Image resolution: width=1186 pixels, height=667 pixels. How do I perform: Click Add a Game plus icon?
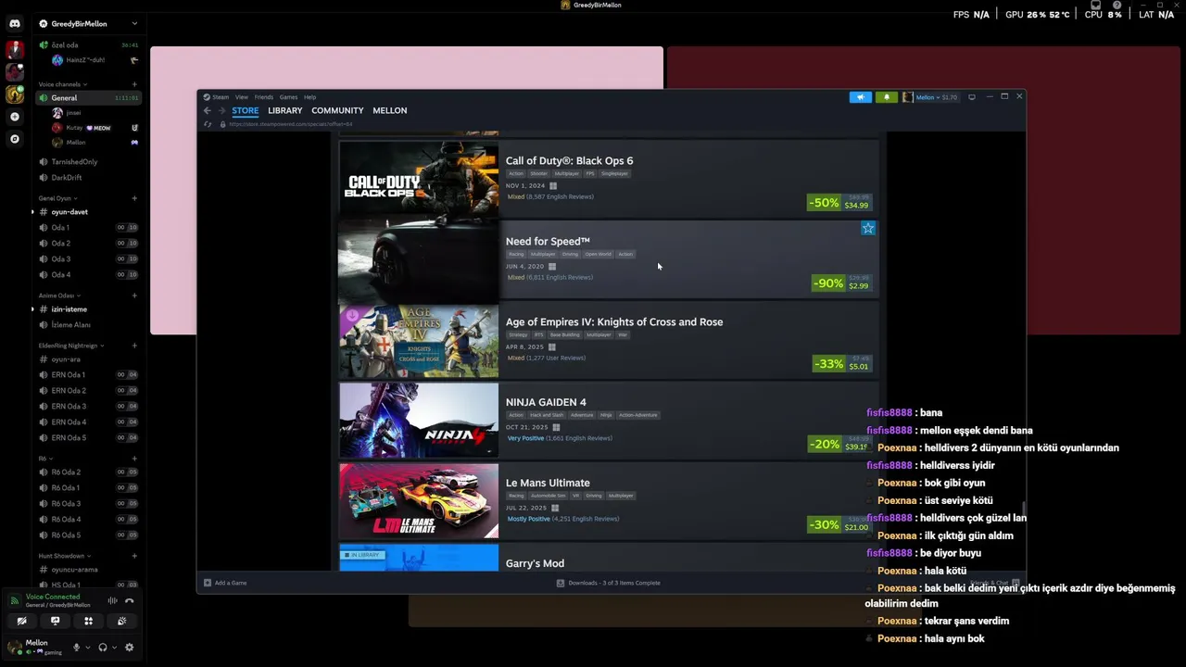click(208, 583)
